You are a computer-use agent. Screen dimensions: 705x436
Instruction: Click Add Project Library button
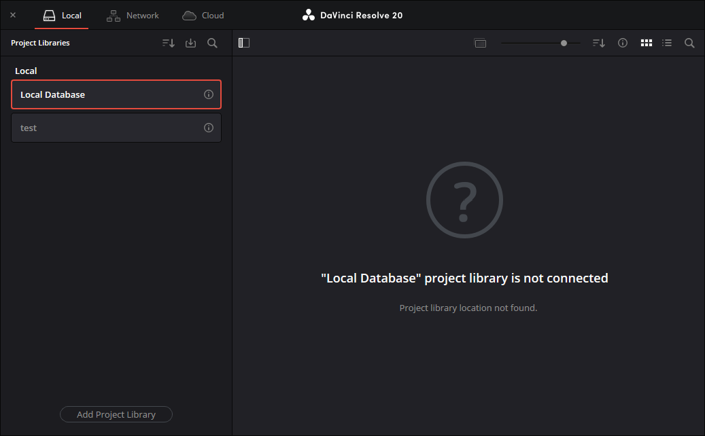[x=116, y=414]
